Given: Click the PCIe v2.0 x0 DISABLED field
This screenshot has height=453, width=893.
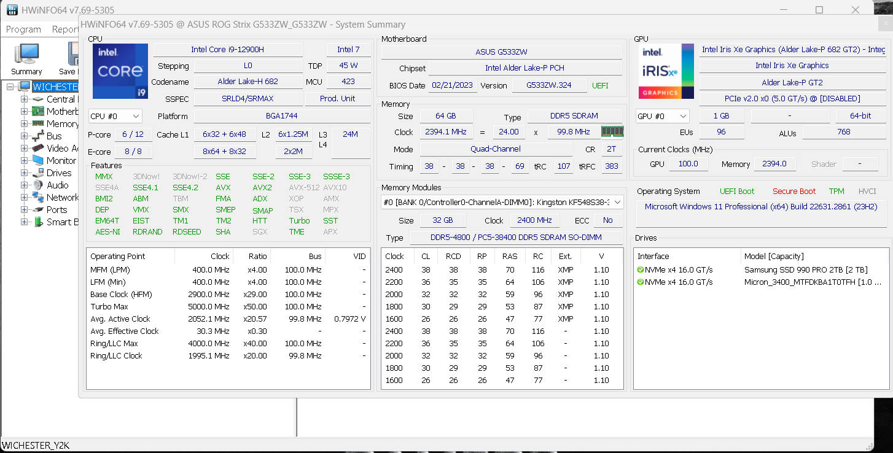Looking at the screenshot, I should [x=792, y=99].
